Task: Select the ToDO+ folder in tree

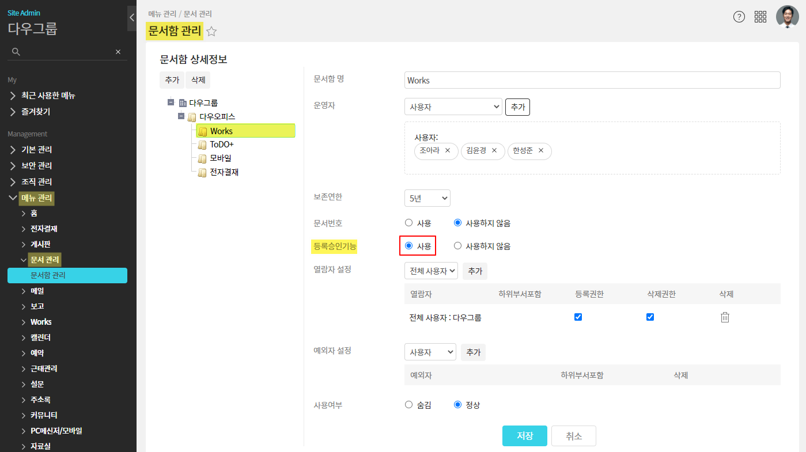Action: (221, 145)
